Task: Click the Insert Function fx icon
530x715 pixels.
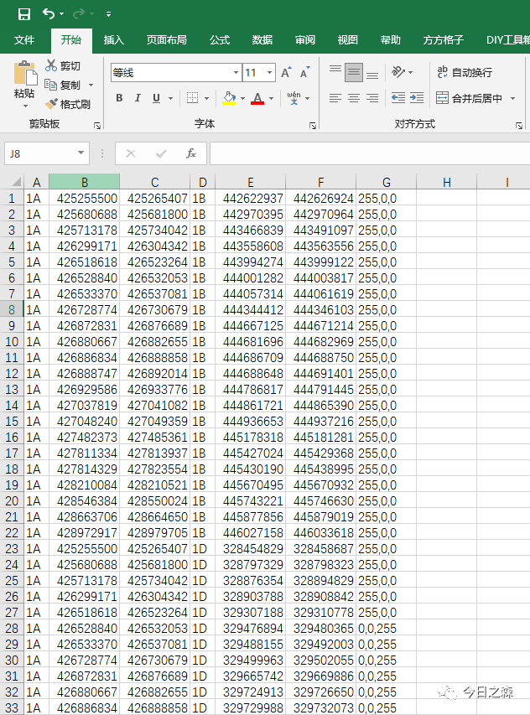Action: (191, 153)
